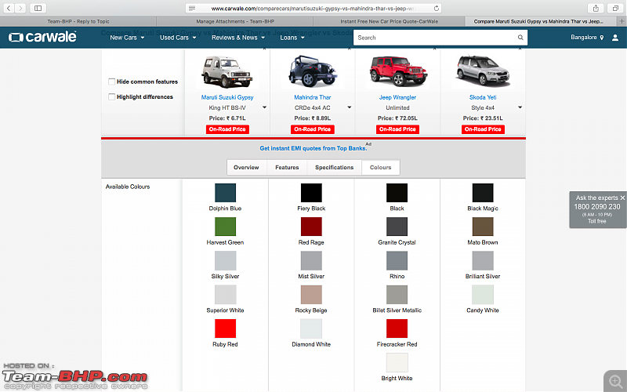Switch to Manage Attachments browser tab
This screenshot has width=627, height=392.
click(235, 21)
